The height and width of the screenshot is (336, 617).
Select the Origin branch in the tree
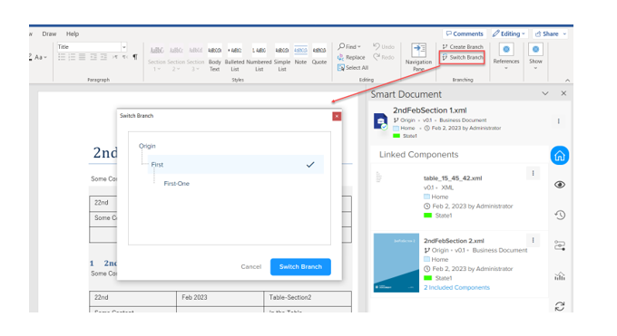(x=147, y=146)
